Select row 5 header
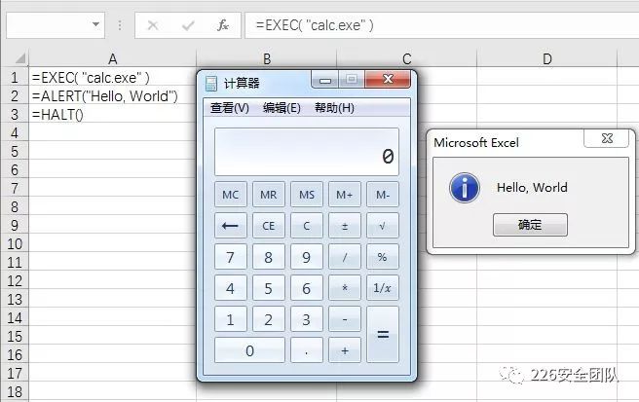 click(15, 152)
